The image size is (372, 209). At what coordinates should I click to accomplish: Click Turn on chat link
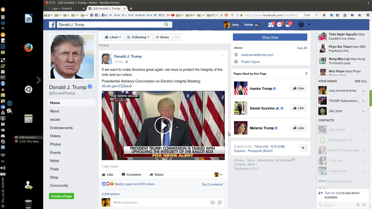(333, 193)
